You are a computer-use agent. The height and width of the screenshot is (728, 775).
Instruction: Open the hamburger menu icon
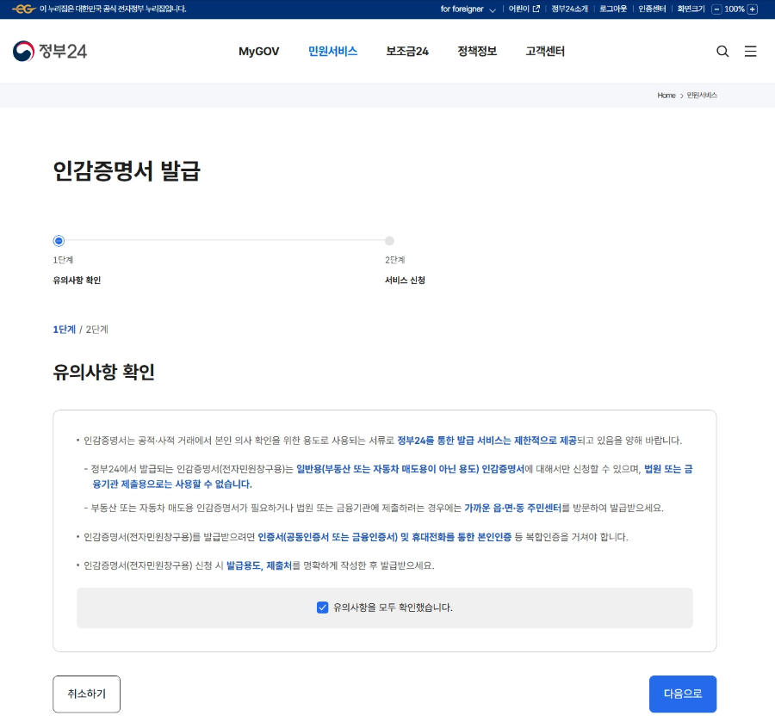[x=750, y=52]
